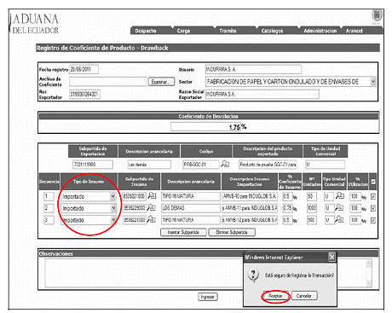392x313 pixels.
Task: Expand the Sector dropdown
Action: (373, 82)
